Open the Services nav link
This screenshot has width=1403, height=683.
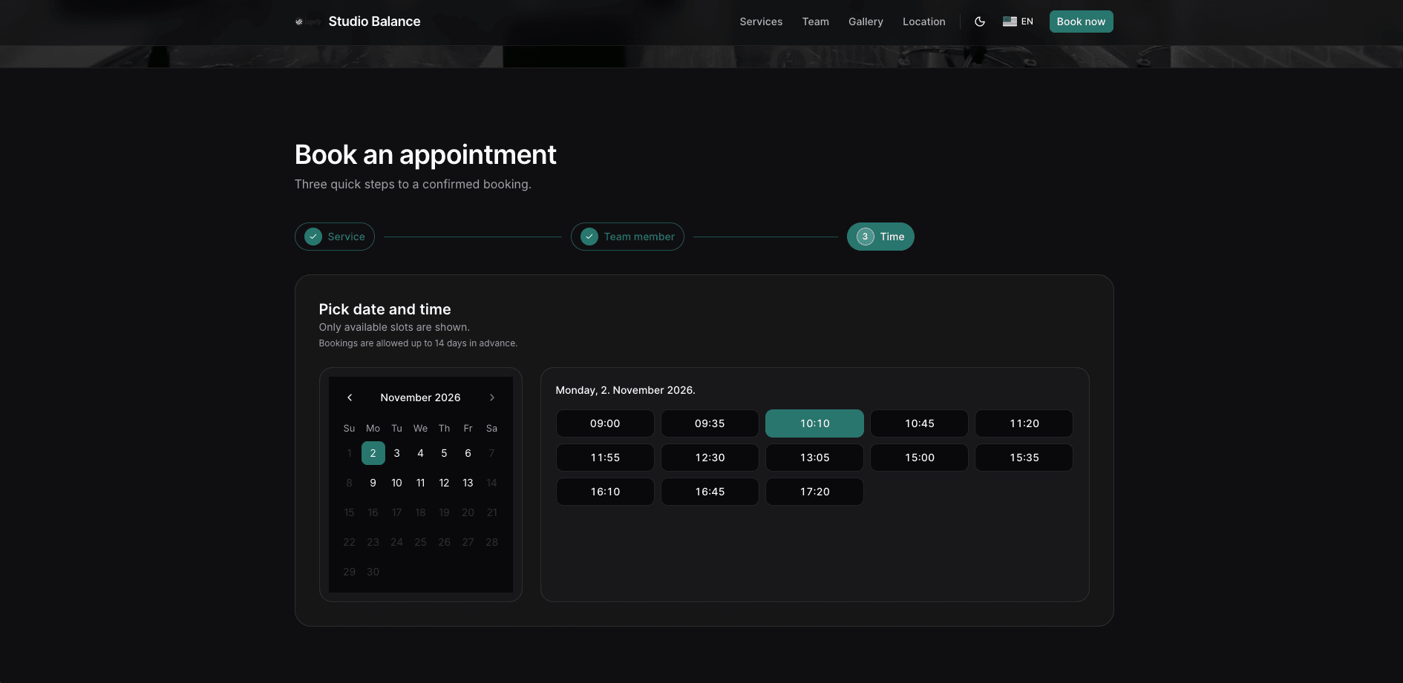pyautogui.click(x=761, y=22)
